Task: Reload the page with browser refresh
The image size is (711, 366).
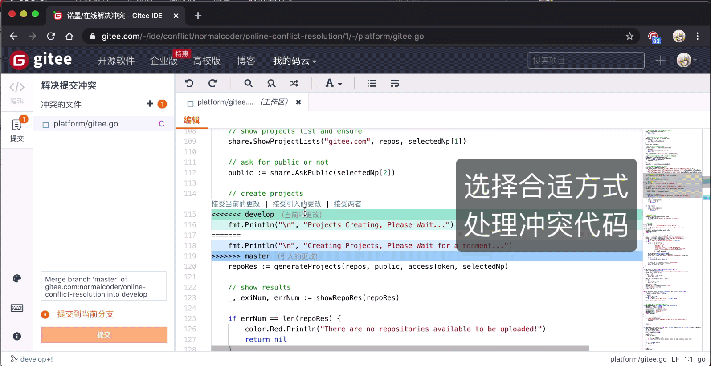Action: (51, 36)
